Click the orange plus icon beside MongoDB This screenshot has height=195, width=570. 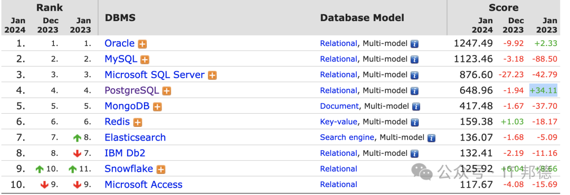coord(157,107)
